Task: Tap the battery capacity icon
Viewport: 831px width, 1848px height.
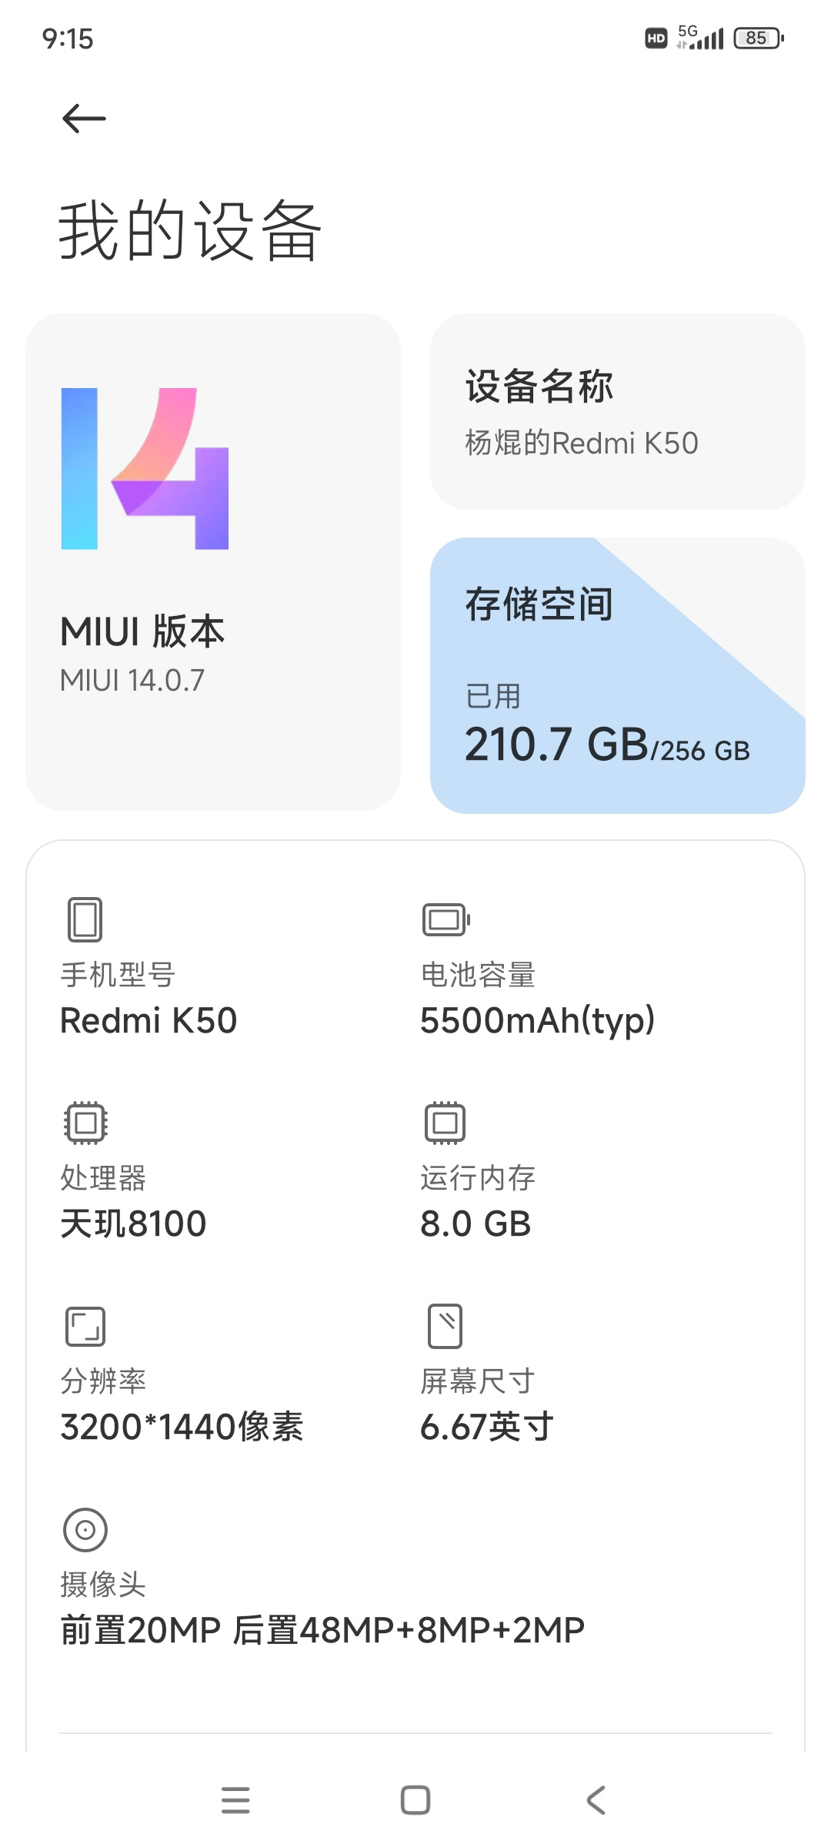Action: point(446,919)
